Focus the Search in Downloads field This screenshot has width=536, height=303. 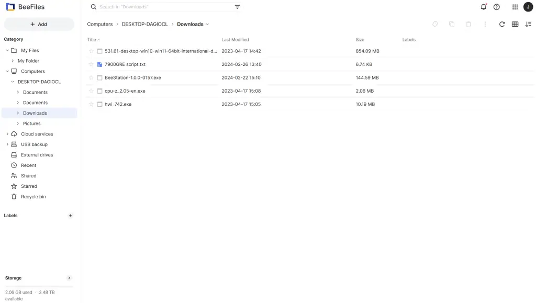pyautogui.click(x=166, y=7)
